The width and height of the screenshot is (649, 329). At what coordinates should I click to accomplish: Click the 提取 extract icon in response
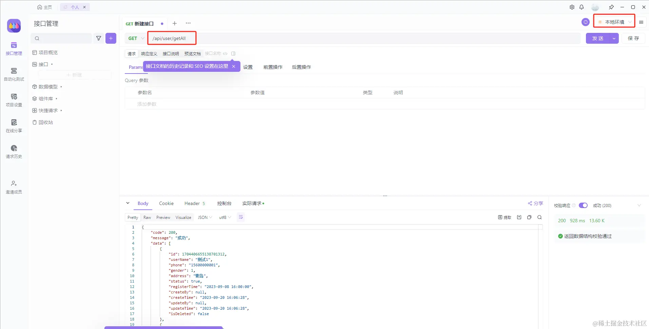point(505,218)
